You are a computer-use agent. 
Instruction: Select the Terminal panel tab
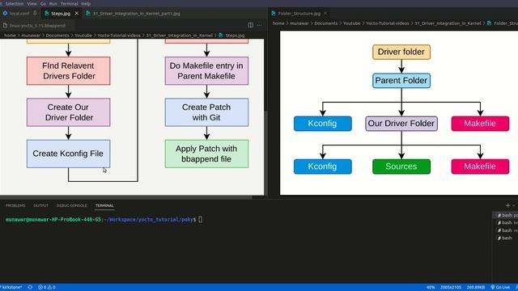[x=104, y=205]
